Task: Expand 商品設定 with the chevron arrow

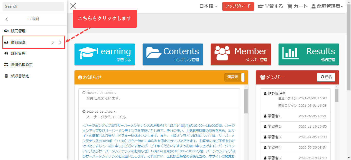Action: pyautogui.click(x=60, y=42)
